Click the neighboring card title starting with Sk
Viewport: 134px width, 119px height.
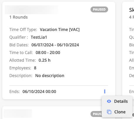[x=132, y=10]
